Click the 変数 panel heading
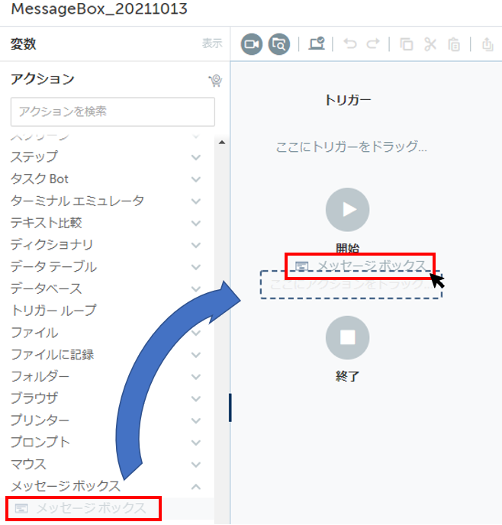The height and width of the screenshot is (525, 502). (23, 43)
